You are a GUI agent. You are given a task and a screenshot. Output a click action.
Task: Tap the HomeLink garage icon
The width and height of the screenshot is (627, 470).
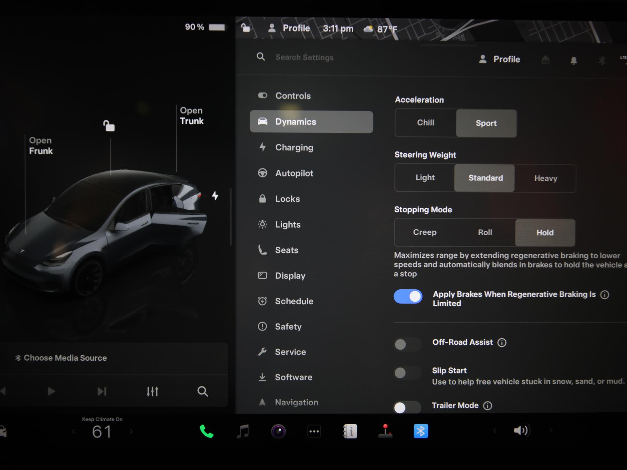[x=545, y=60]
